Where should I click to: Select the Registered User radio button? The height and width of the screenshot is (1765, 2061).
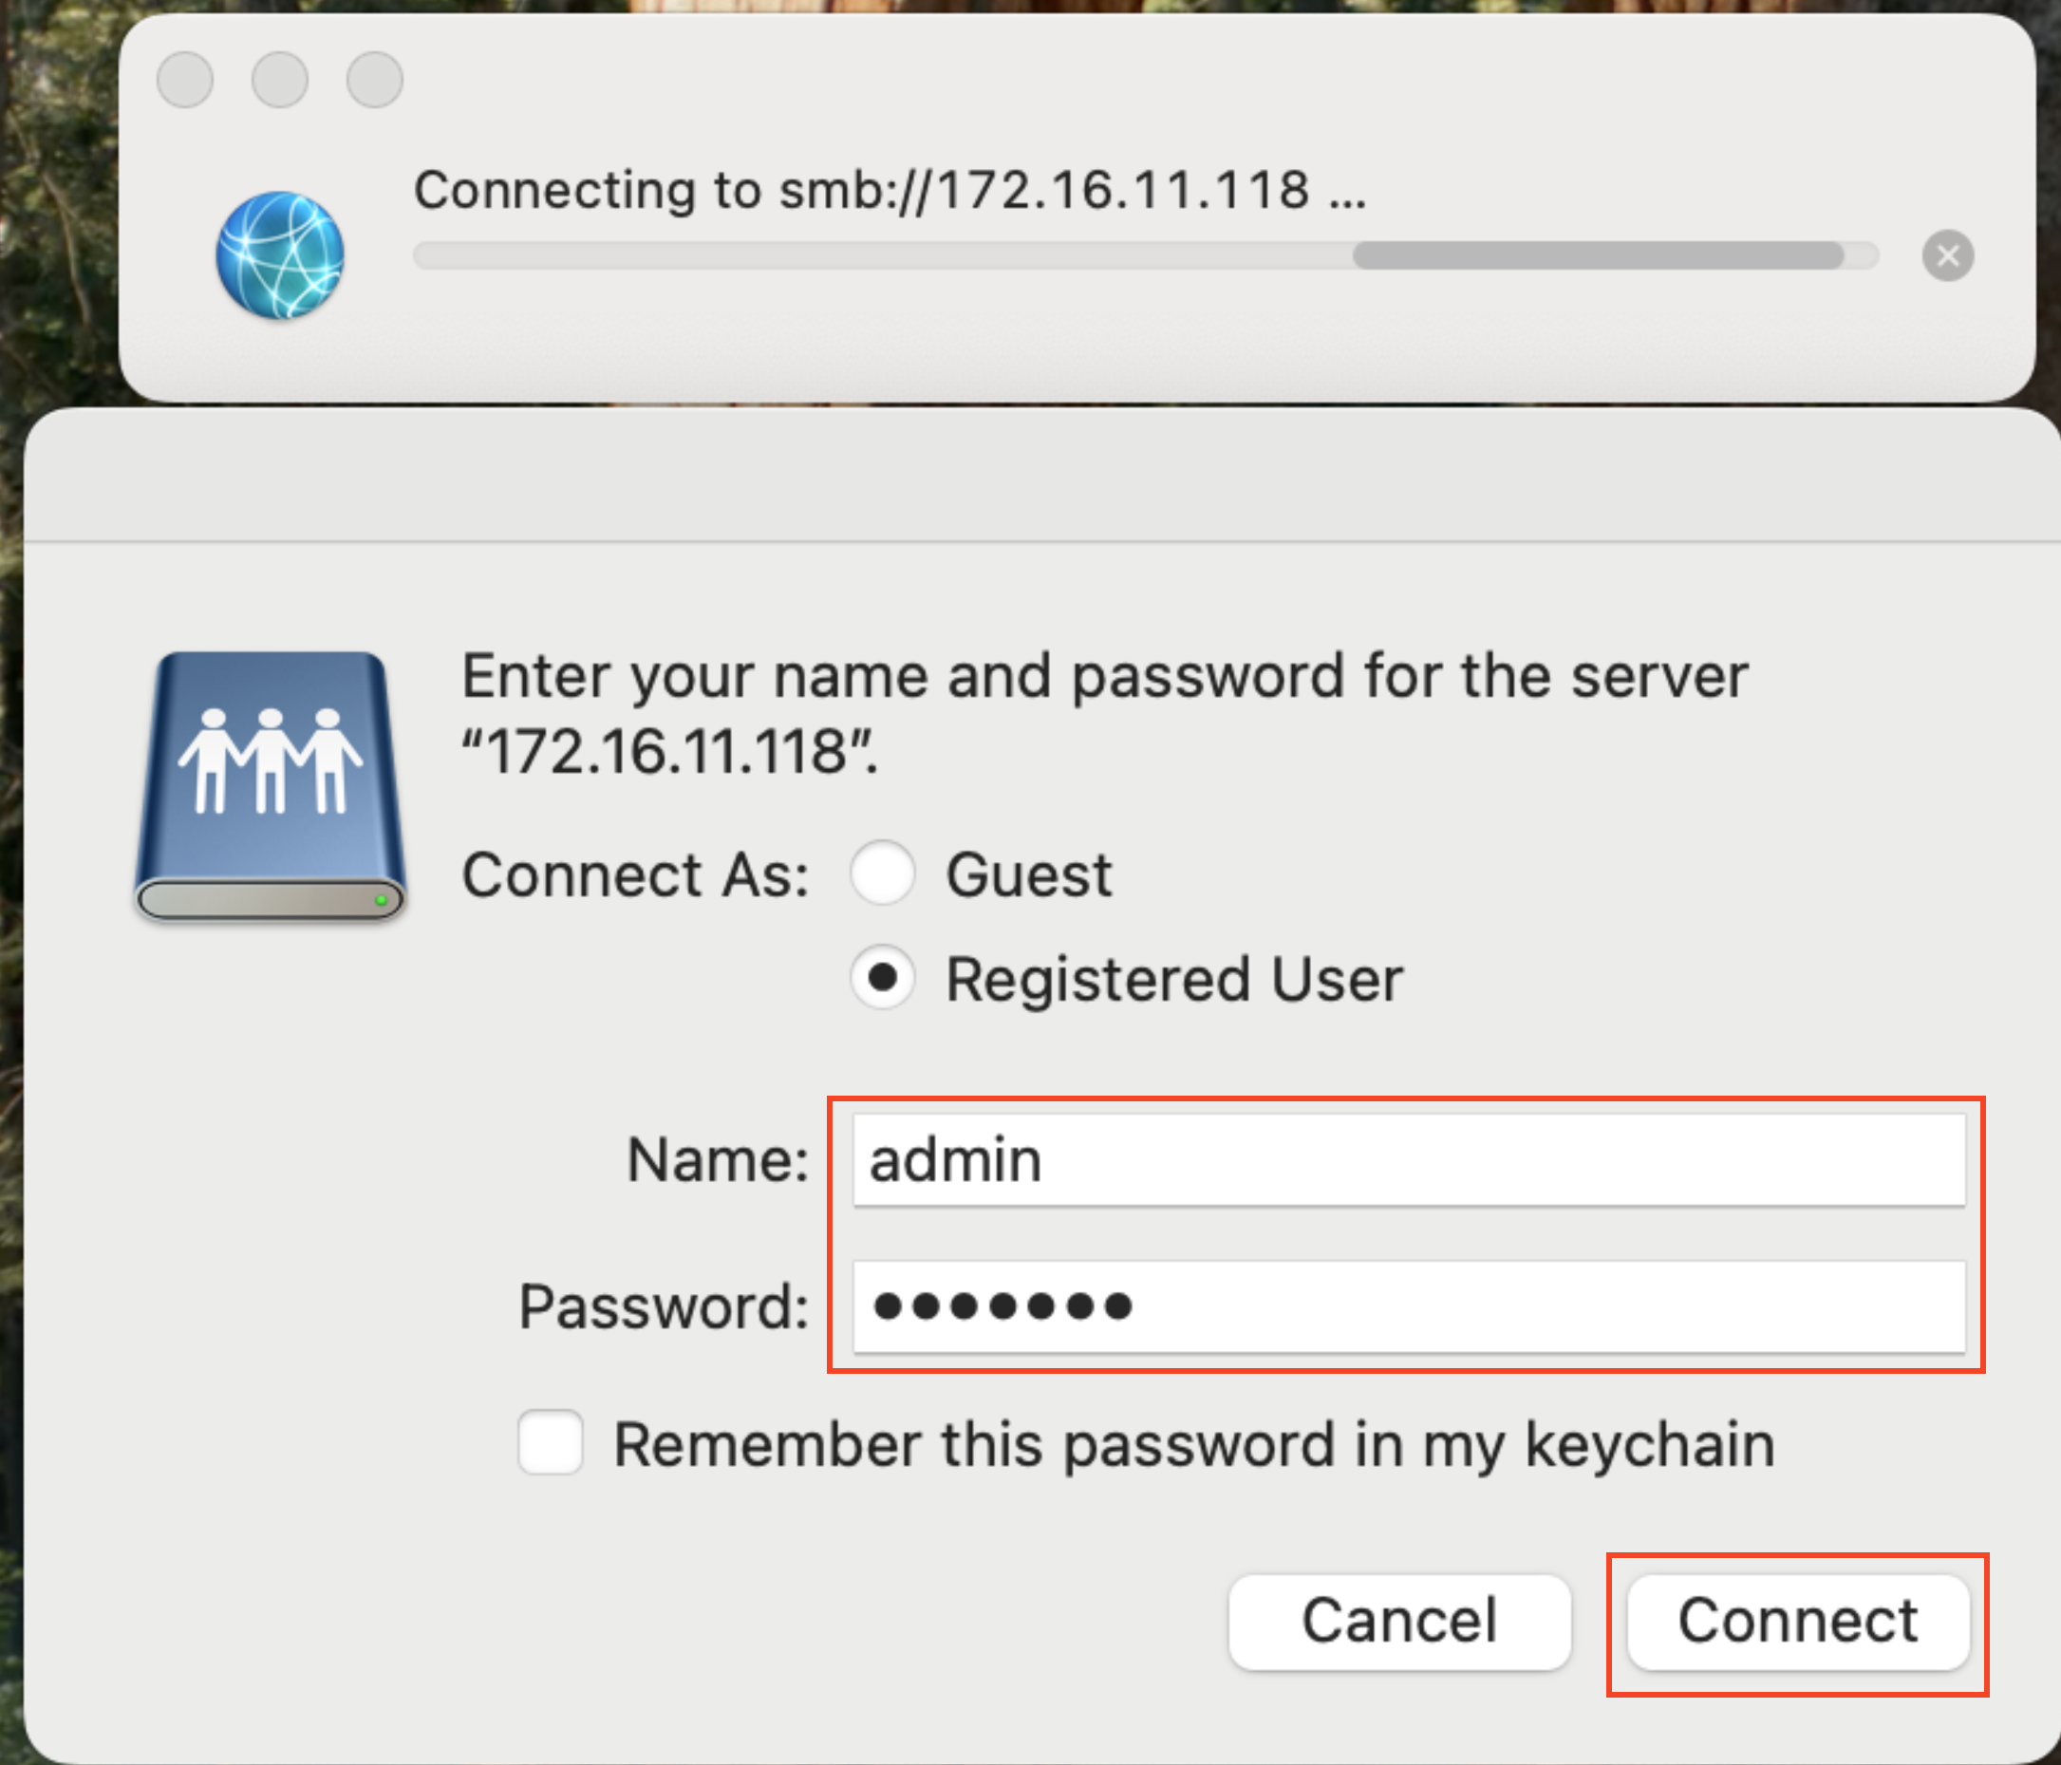[882, 978]
